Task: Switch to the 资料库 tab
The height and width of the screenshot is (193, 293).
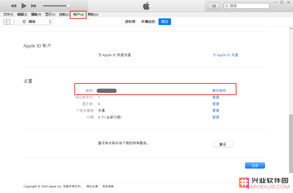Action: click(130, 22)
